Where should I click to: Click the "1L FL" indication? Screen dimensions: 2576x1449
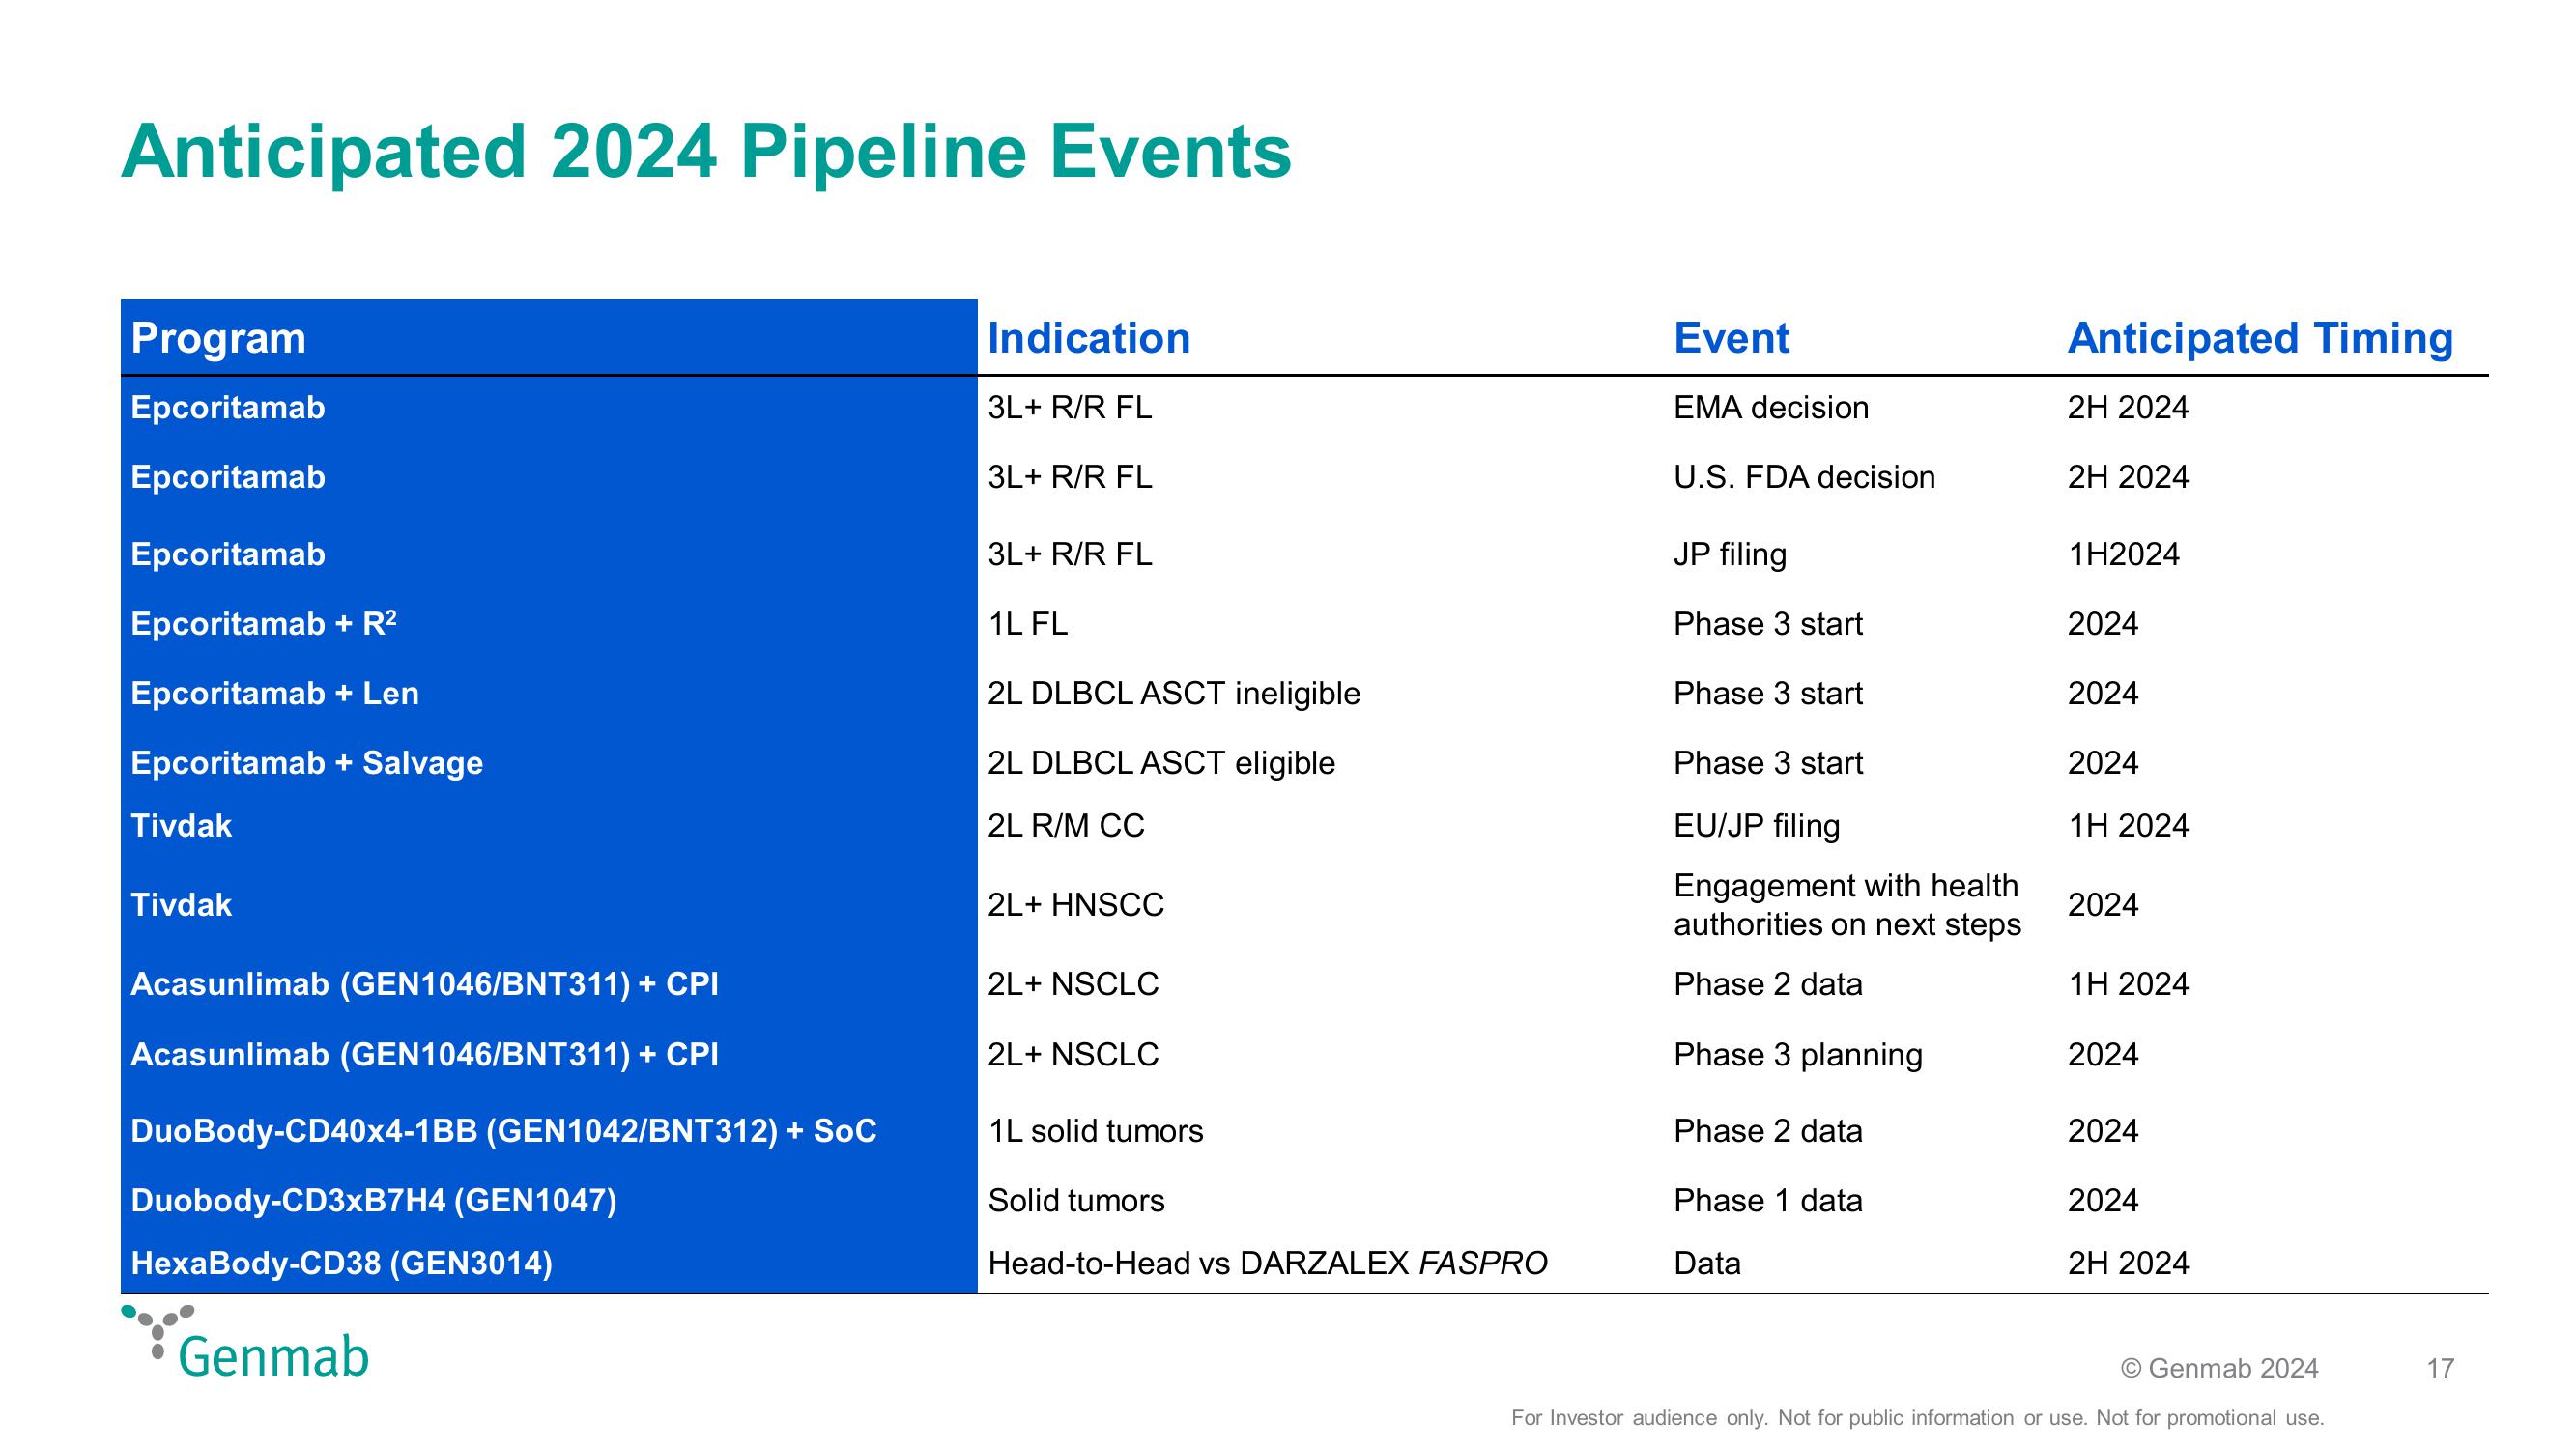click(x=1027, y=624)
